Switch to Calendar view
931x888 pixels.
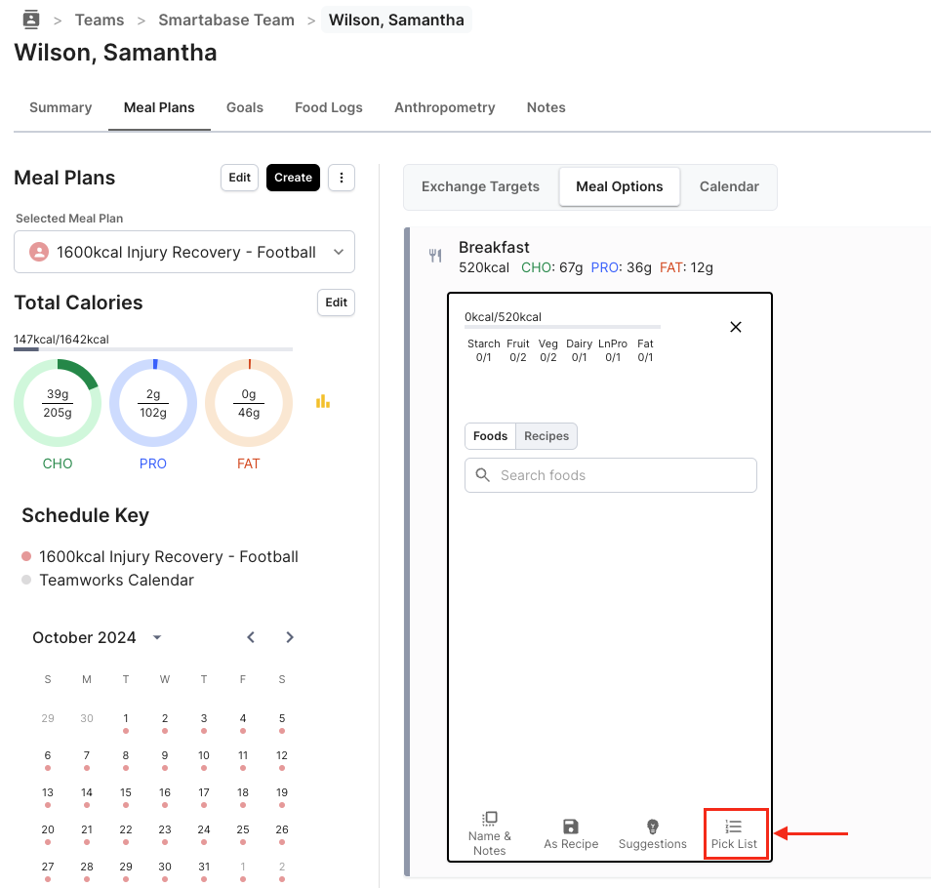[x=729, y=186]
